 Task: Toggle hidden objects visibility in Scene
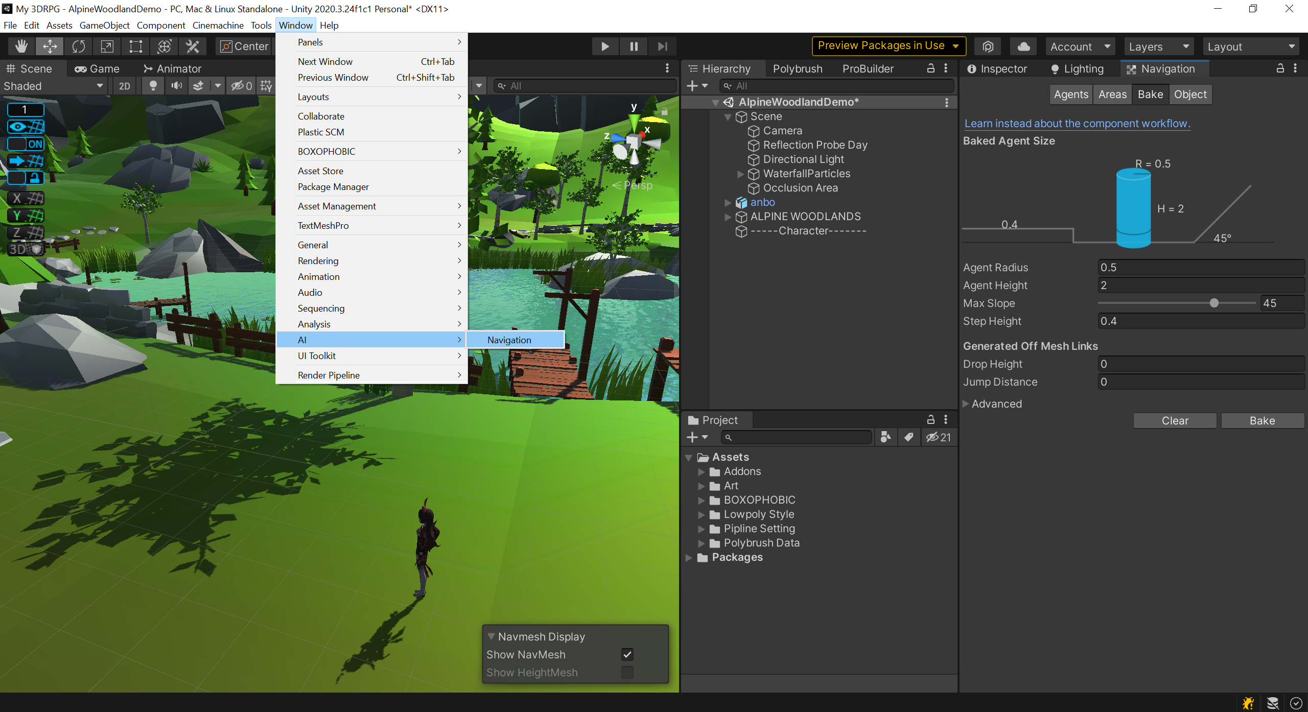coord(241,86)
